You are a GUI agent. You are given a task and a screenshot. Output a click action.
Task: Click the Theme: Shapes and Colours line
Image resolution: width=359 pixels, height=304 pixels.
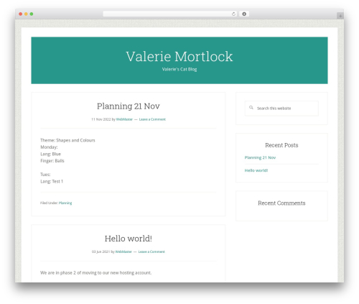67,140
